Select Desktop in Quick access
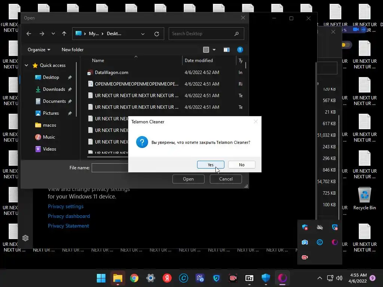The width and height of the screenshot is (383, 287). click(x=51, y=77)
